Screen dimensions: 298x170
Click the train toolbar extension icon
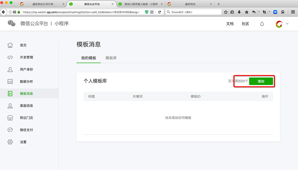(283, 12)
